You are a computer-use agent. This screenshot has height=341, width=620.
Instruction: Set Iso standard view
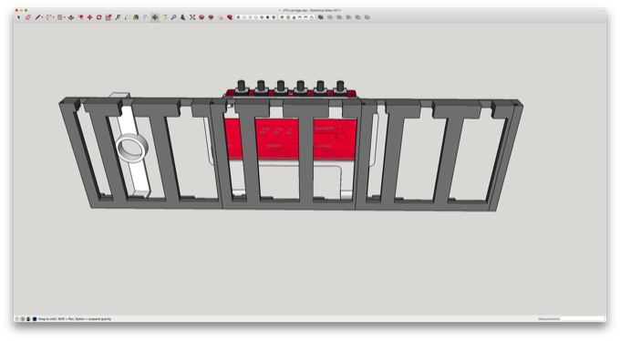point(283,17)
